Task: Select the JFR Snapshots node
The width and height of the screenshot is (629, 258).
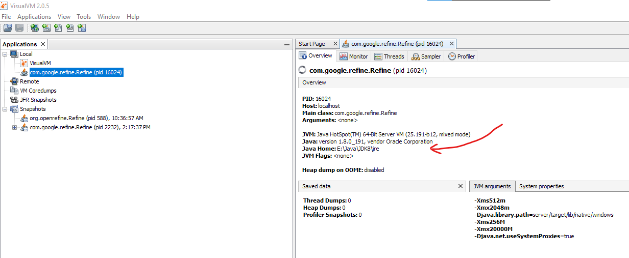Action: [x=38, y=100]
